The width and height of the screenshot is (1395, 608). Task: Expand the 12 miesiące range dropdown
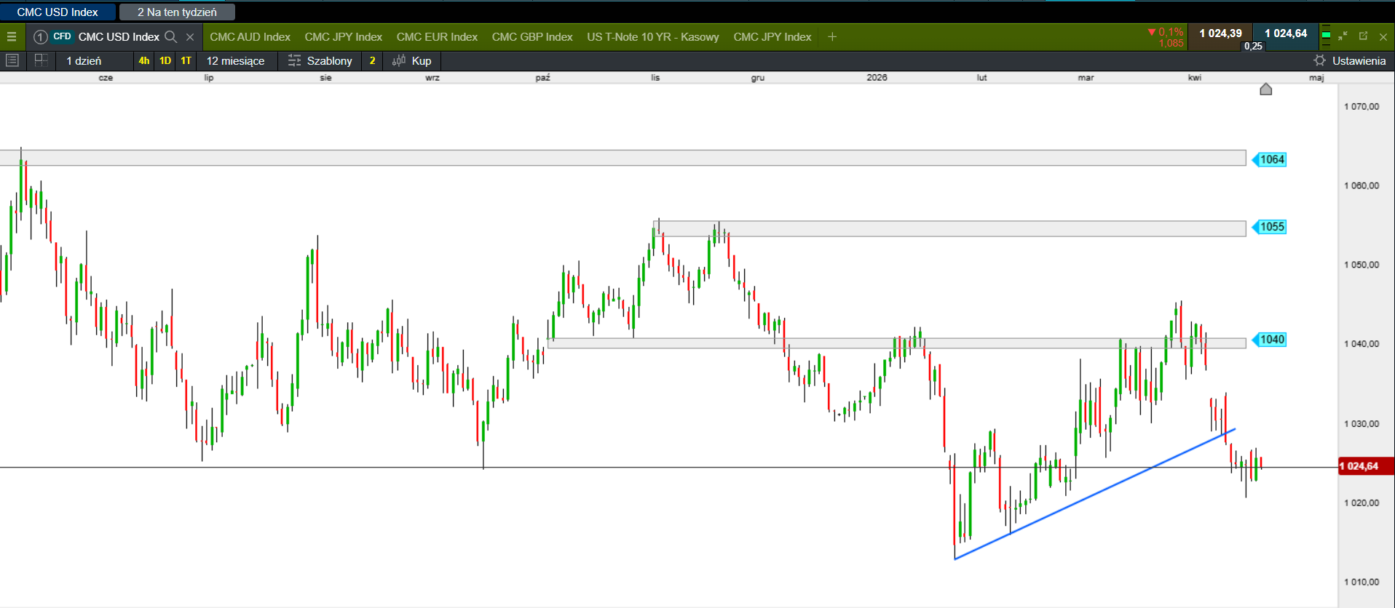235,60
